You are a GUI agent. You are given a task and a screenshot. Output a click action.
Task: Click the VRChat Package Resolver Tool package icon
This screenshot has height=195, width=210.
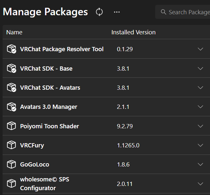point(11,49)
